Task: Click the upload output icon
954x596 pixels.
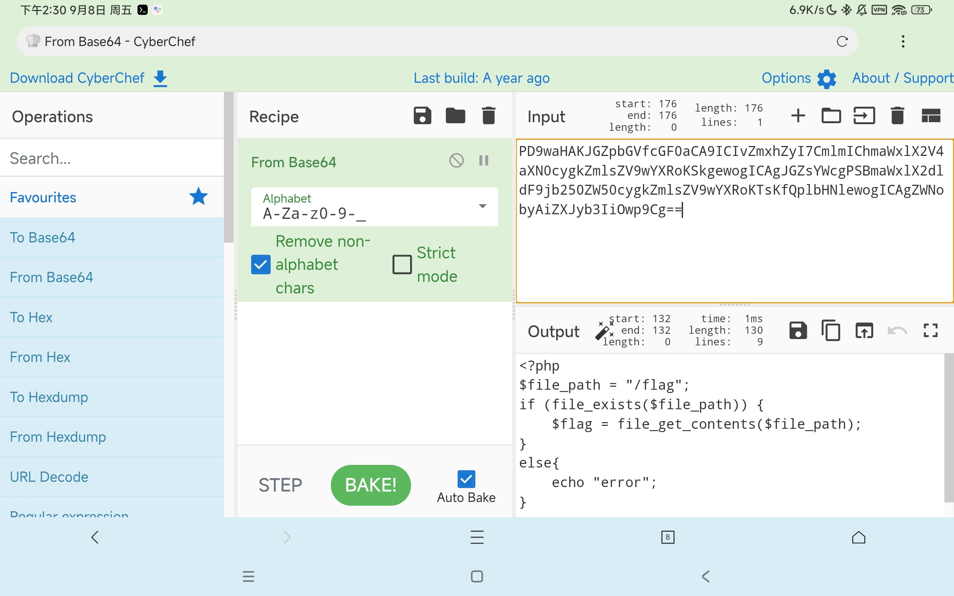Action: pos(864,330)
